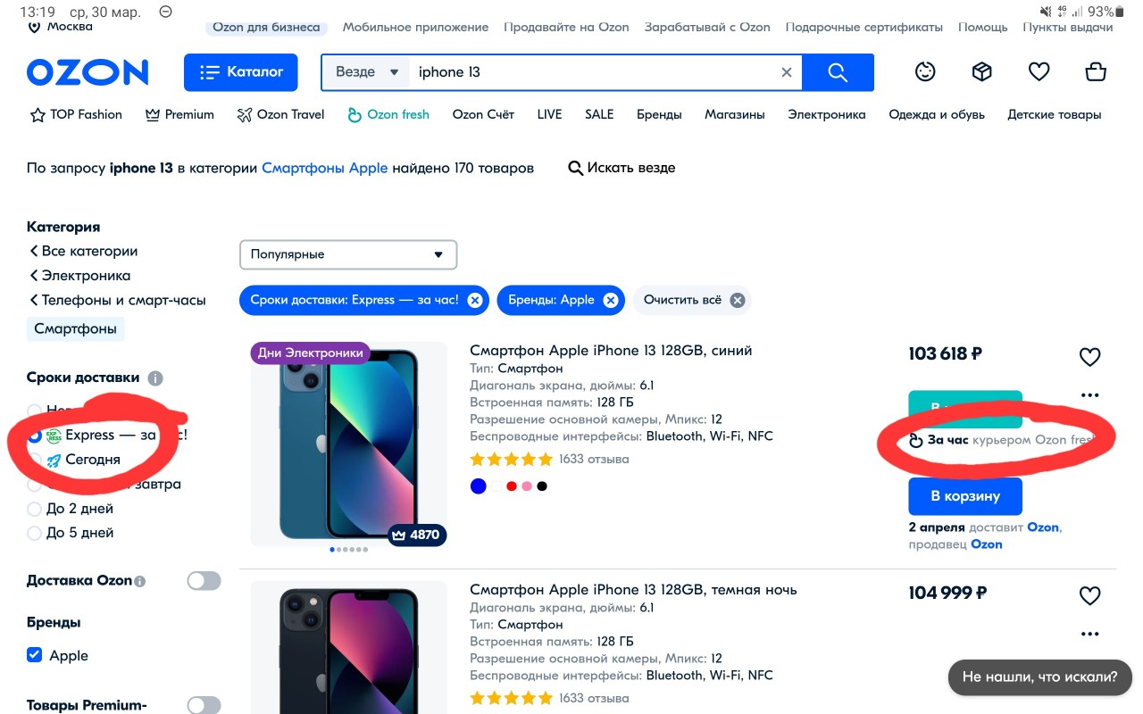Image resolution: width=1143 pixels, height=714 pixels.
Task: Open the orders box icon in header
Action: (x=982, y=71)
